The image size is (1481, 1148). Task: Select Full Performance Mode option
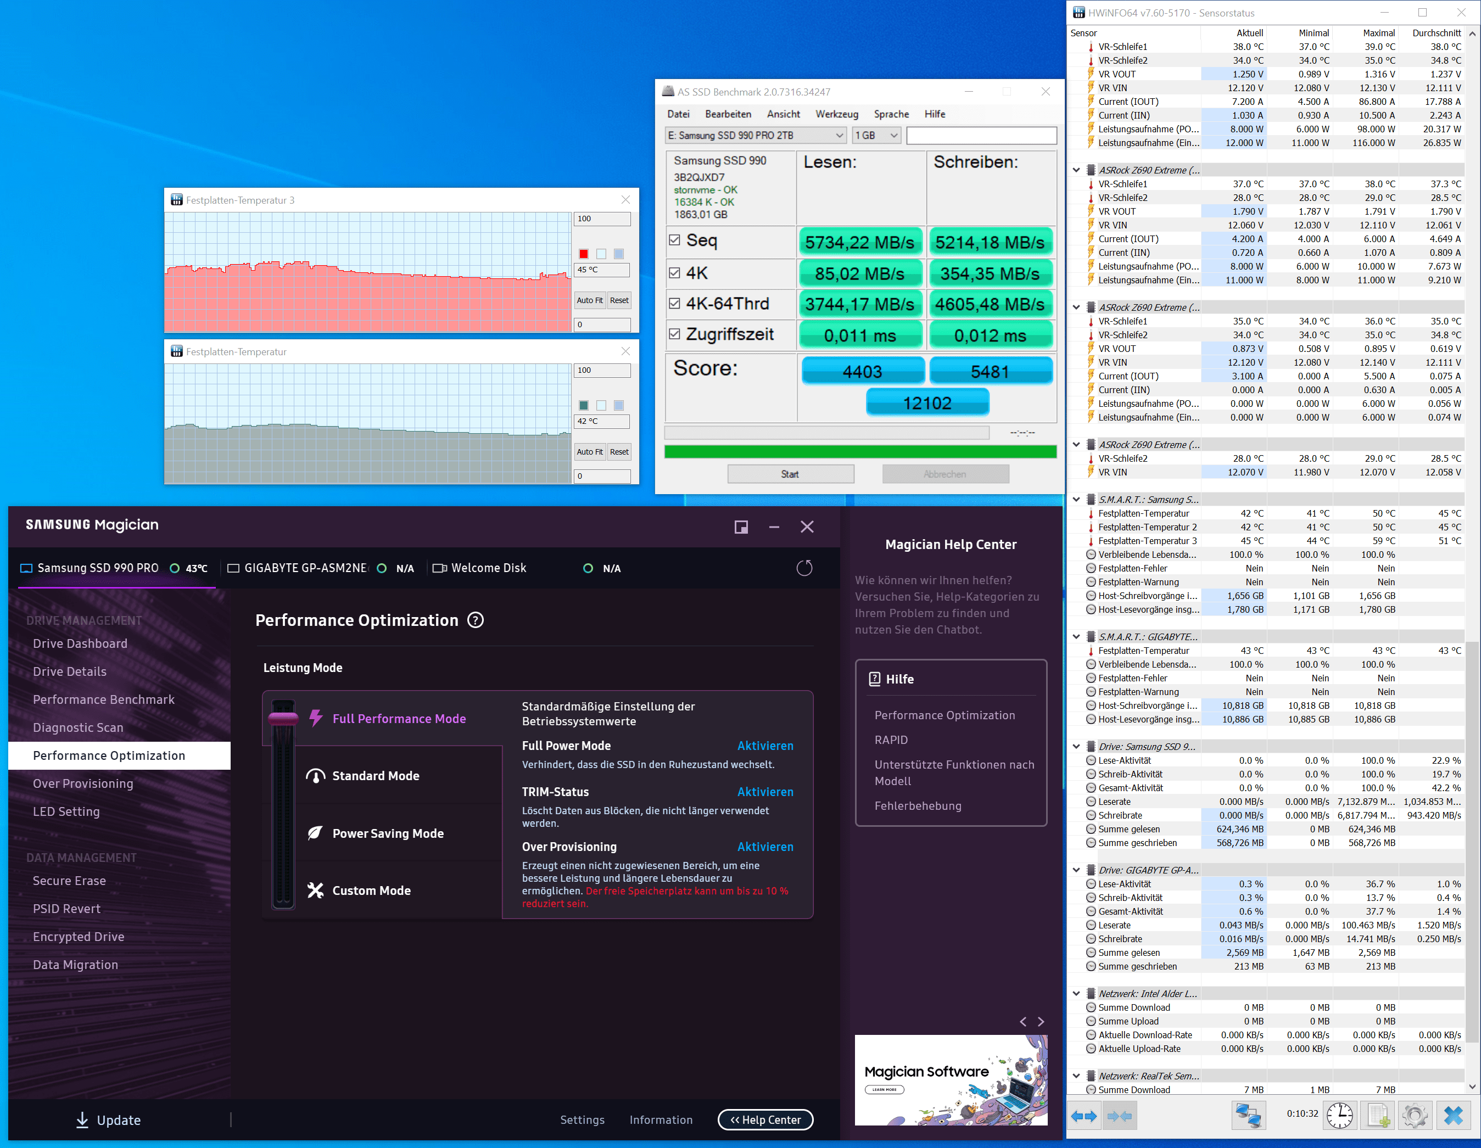coord(399,719)
